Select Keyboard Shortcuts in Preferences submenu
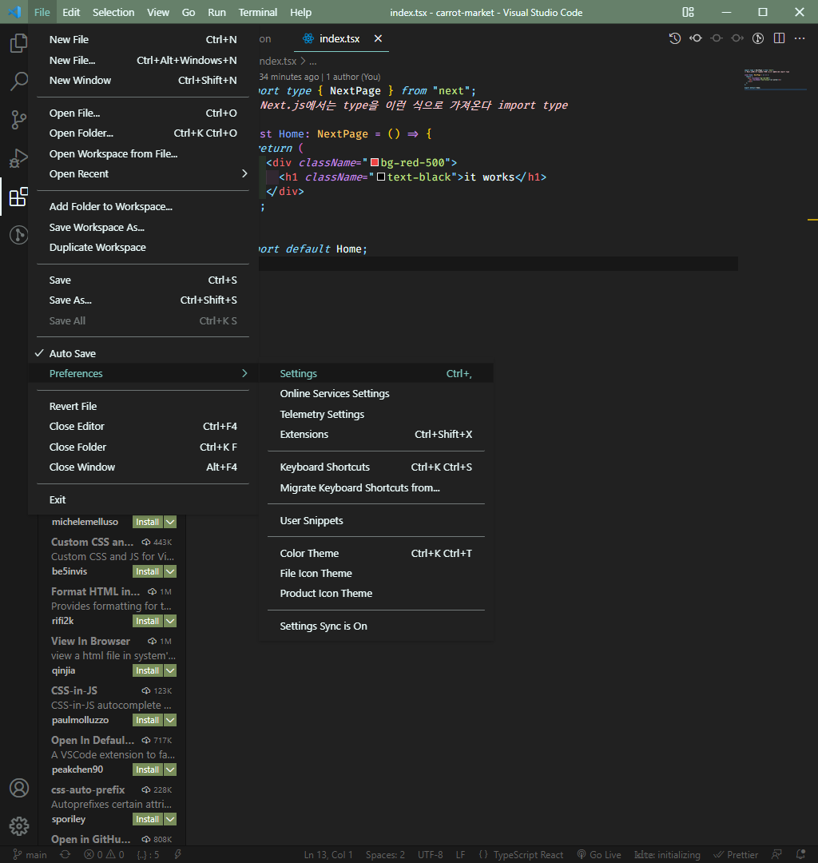The height and width of the screenshot is (863, 818). (375, 467)
